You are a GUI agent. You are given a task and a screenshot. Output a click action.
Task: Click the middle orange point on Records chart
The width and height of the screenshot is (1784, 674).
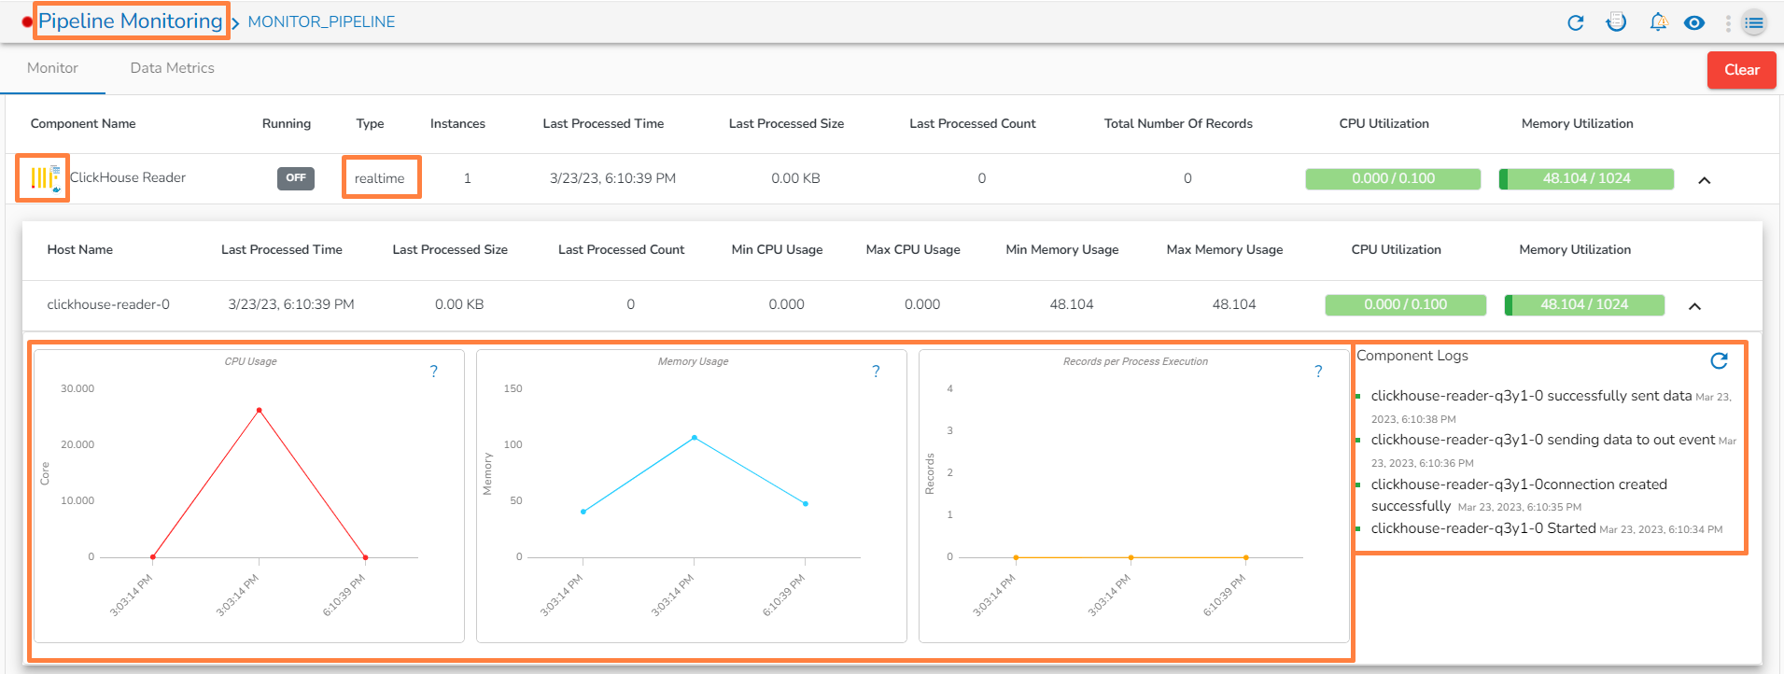[1131, 557]
